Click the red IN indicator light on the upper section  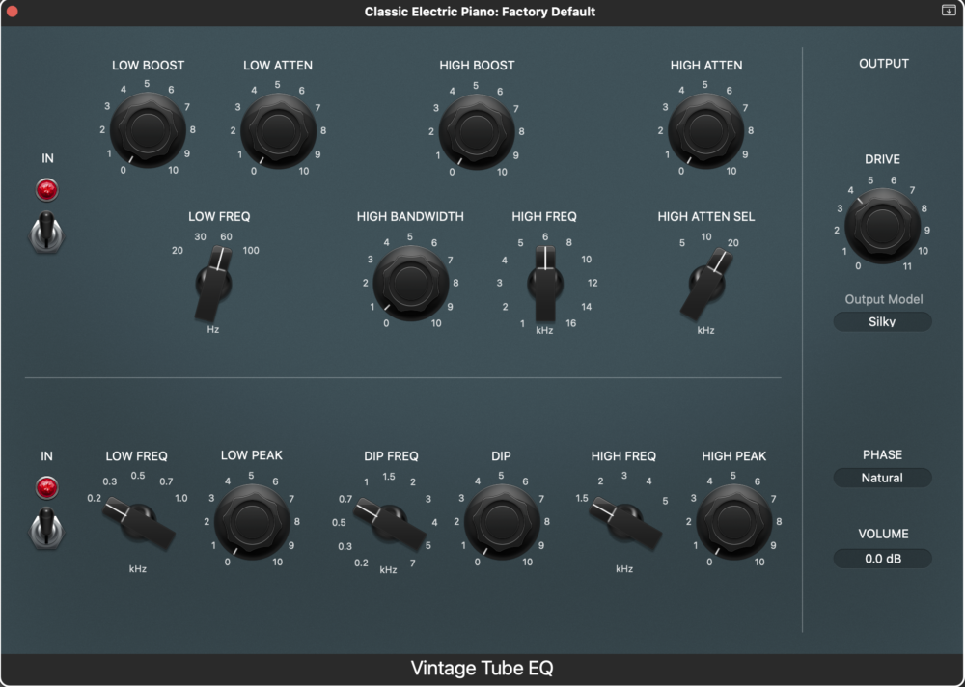click(46, 189)
